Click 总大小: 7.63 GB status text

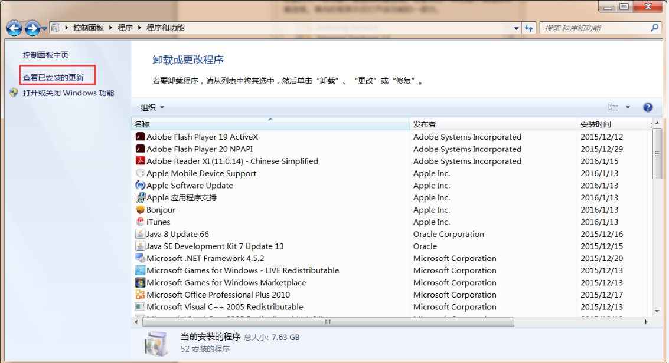[272, 338]
